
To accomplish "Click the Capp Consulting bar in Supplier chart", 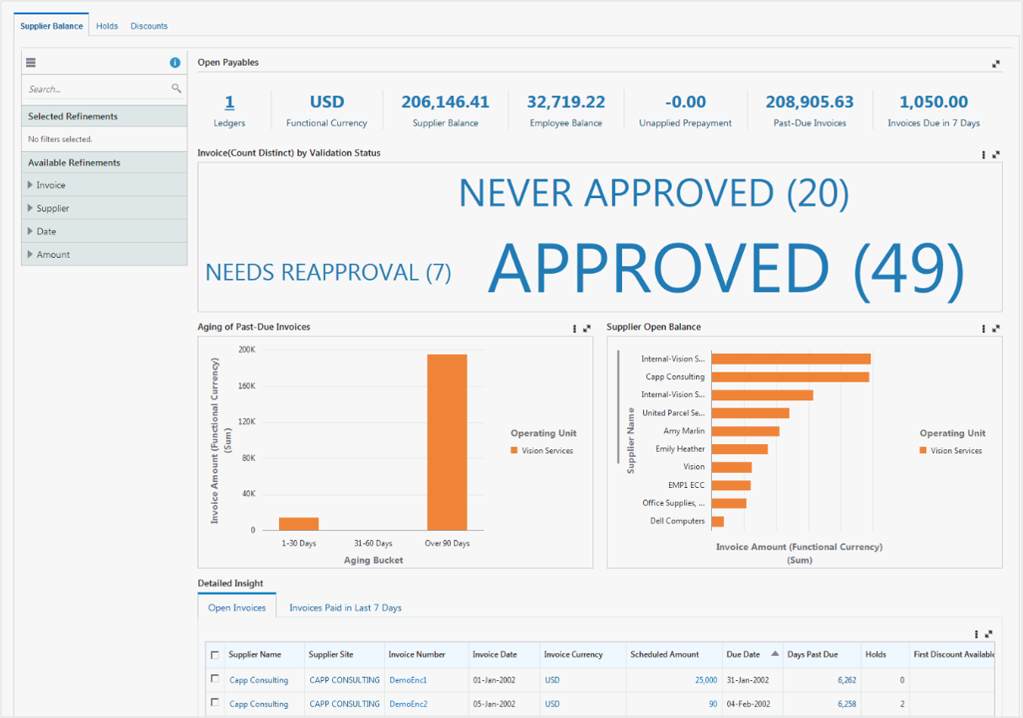I will click(x=790, y=377).
